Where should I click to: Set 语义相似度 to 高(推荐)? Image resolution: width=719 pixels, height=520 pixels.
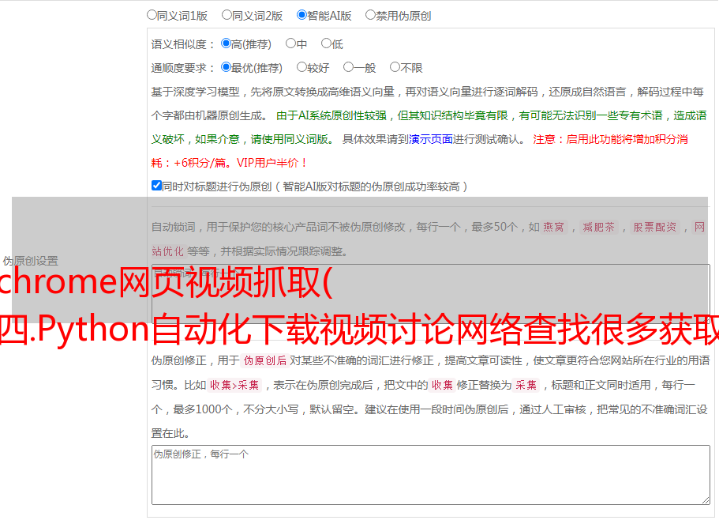point(226,43)
